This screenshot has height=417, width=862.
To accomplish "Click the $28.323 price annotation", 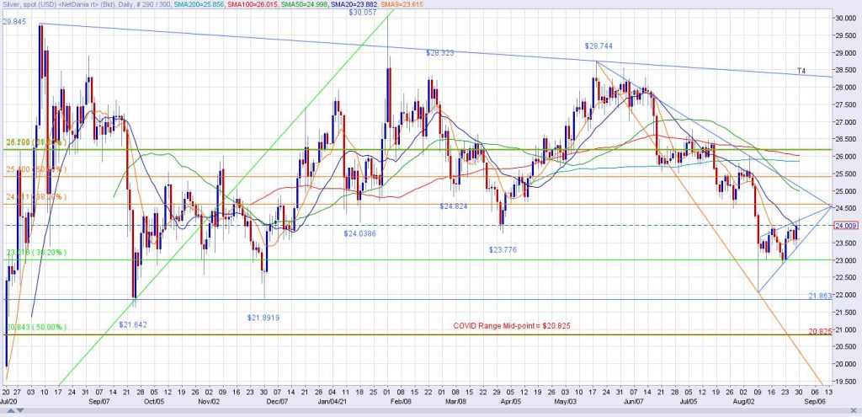I will [x=439, y=53].
